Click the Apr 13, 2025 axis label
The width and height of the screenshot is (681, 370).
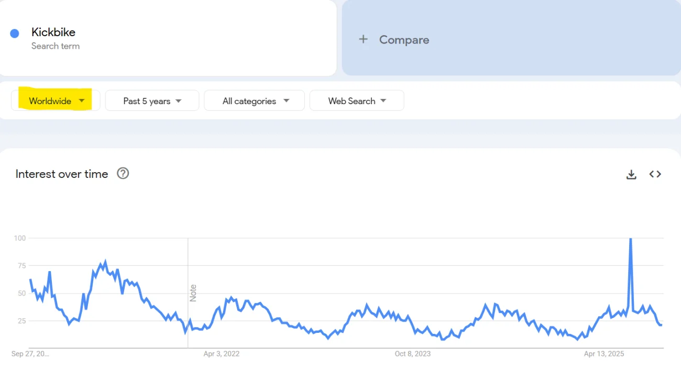coord(604,354)
